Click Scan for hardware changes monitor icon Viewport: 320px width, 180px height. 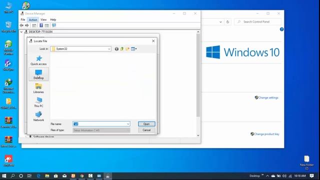pyautogui.click(x=54, y=25)
